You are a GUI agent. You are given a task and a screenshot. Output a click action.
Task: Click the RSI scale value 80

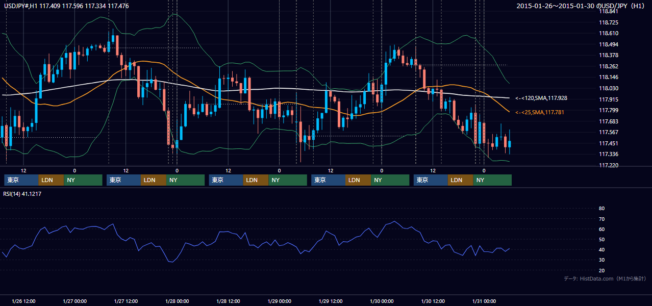pyautogui.click(x=601, y=209)
